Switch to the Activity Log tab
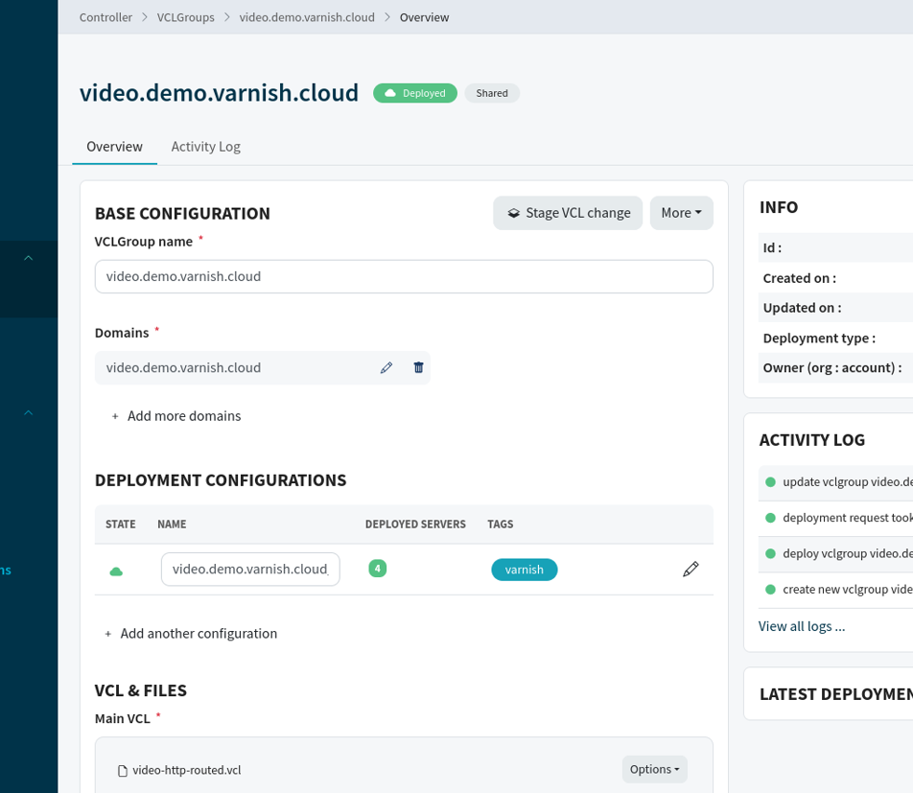Screen dimensions: 913x793 click(205, 147)
